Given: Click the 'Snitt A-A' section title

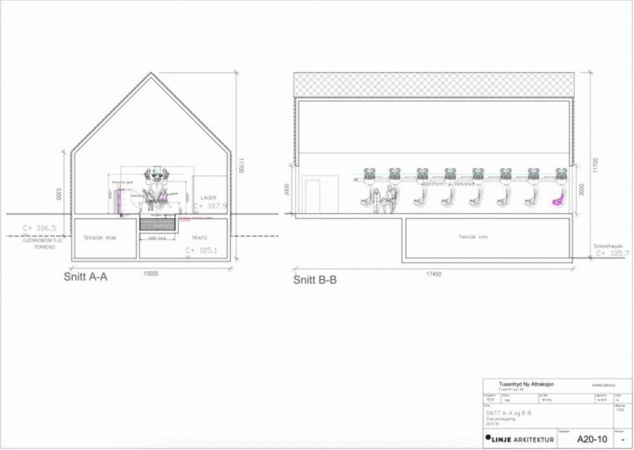Looking at the screenshot, I should [85, 277].
